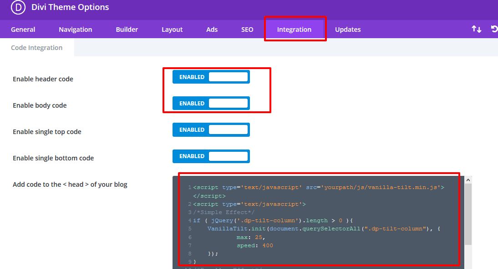Toggle Enable header code switch
498x269 pixels.
[x=211, y=77]
